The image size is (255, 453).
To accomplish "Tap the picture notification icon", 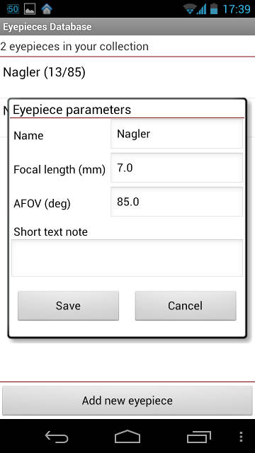I will (x=30, y=9).
